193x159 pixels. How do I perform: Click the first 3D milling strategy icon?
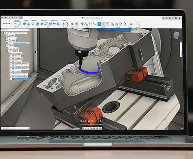37,24
